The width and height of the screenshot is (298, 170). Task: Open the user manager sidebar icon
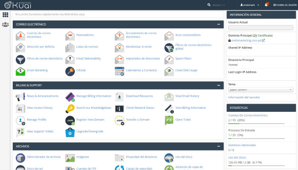coord(6,25)
